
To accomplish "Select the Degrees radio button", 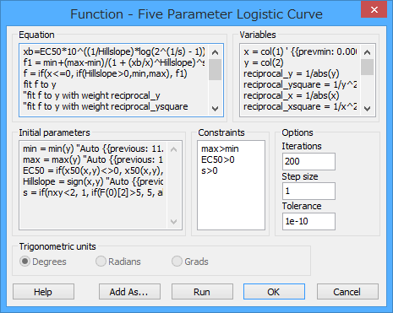I will [x=25, y=262].
